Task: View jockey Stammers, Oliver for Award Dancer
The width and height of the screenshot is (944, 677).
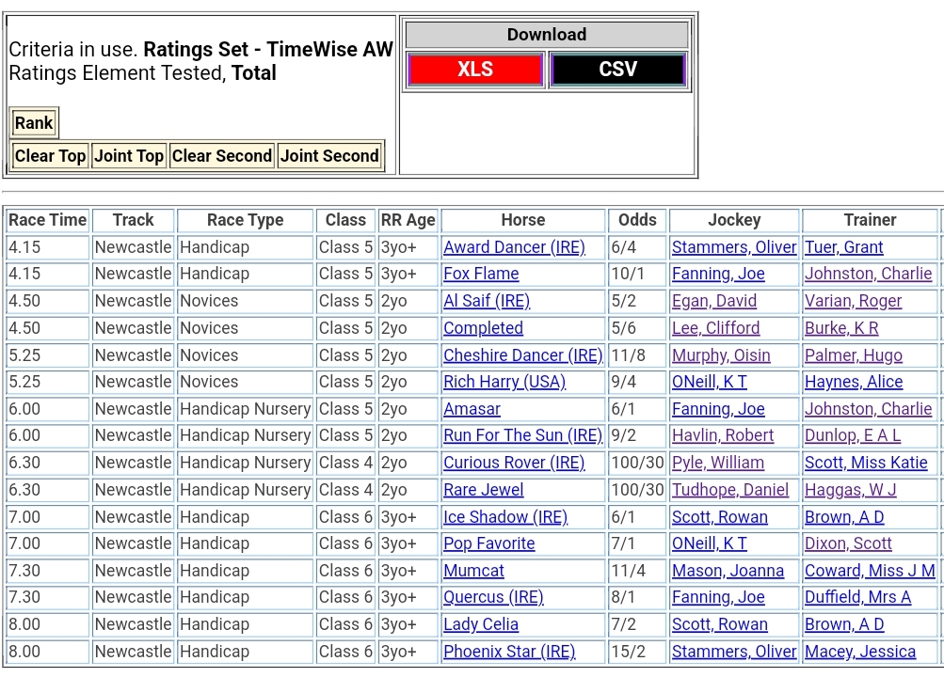Action: (x=734, y=247)
